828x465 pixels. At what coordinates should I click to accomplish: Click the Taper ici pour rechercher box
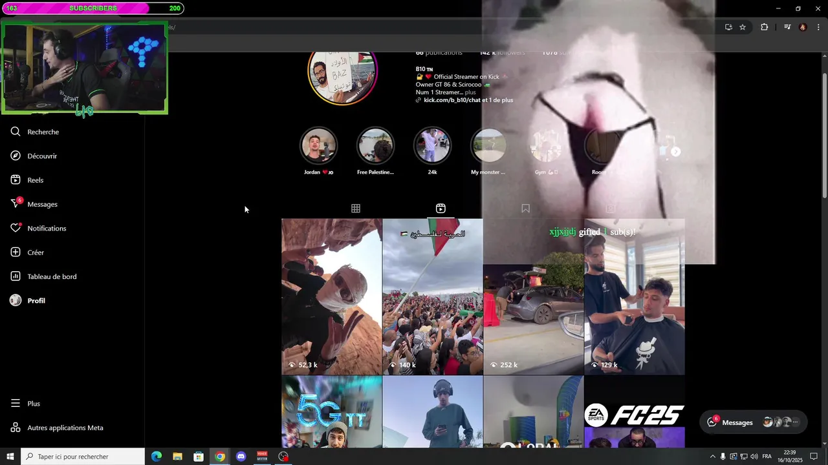click(83, 457)
